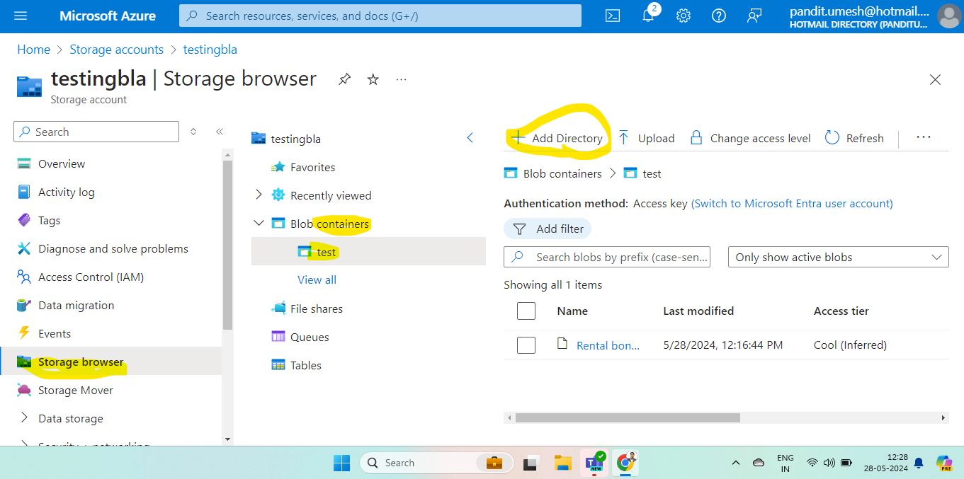Open Azure Cloud Shell from the top bar
Viewport: 964px width, 479px height.
tap(612, 15)
